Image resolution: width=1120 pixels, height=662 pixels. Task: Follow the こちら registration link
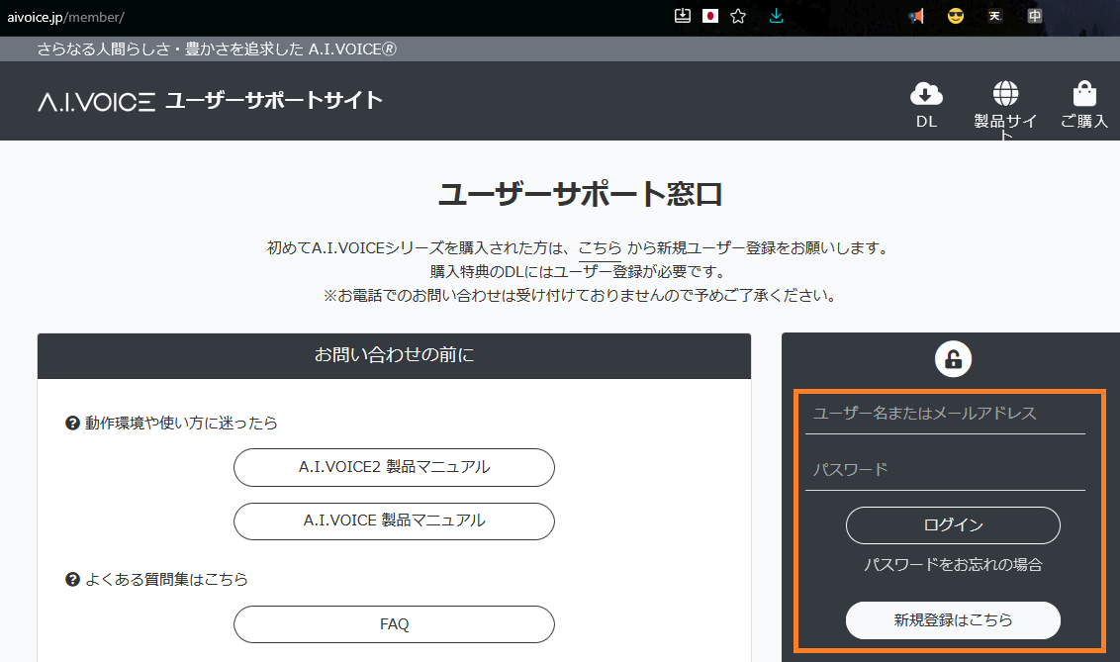coord(600,247)
